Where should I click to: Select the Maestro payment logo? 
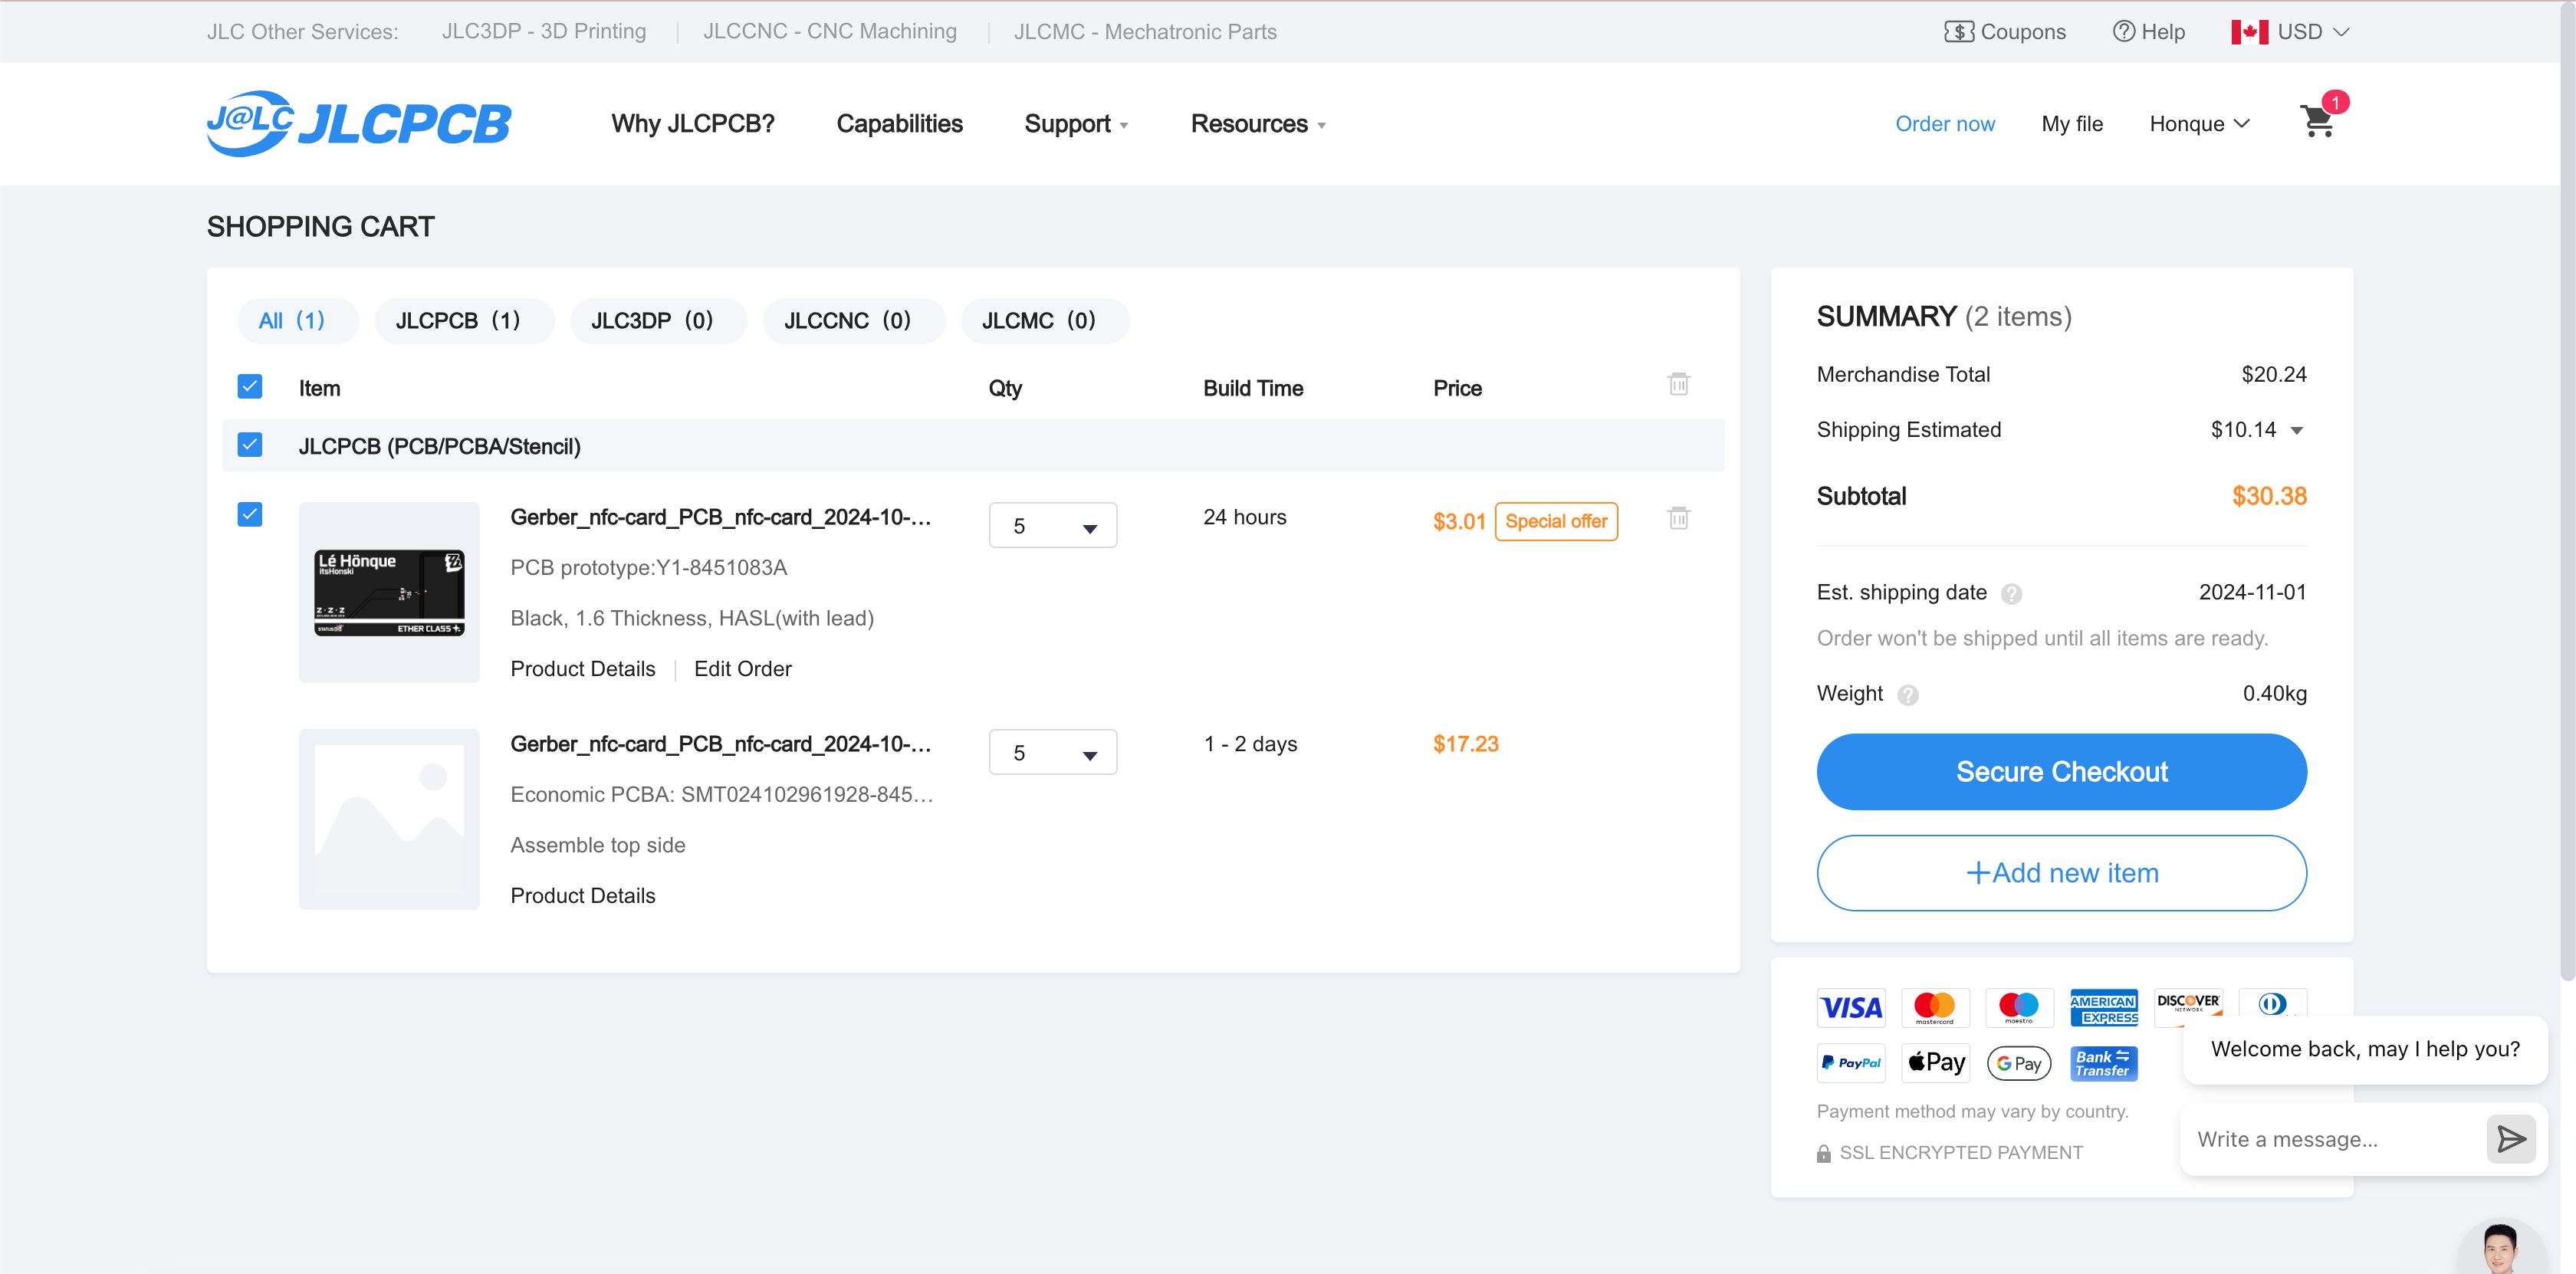pos(2019,1007)
